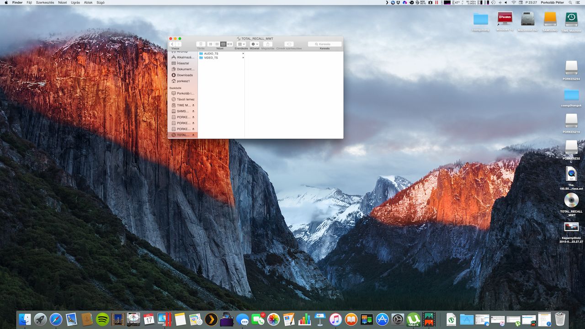Open the Súgó menu
The image size is (585, 329).
coord(101,3)
